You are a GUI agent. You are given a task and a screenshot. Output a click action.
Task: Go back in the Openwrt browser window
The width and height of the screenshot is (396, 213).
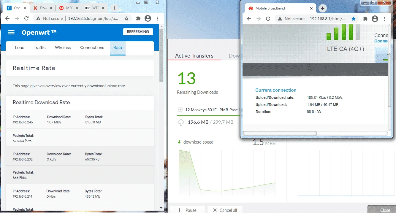click(7, 18)
